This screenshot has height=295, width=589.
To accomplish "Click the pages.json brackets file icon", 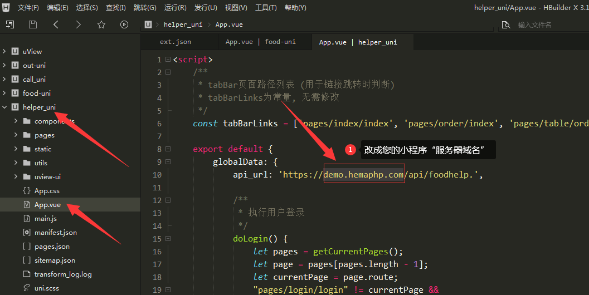I will tap(27, 246).
